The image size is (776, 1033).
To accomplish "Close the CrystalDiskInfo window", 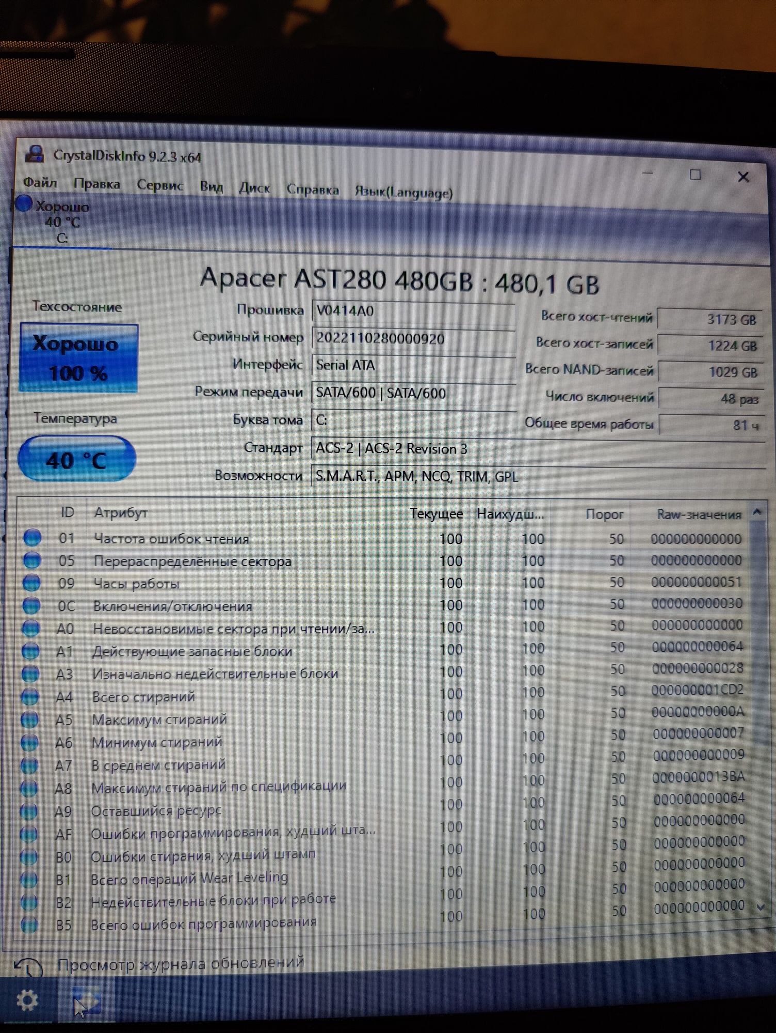I will pos(743,177).
